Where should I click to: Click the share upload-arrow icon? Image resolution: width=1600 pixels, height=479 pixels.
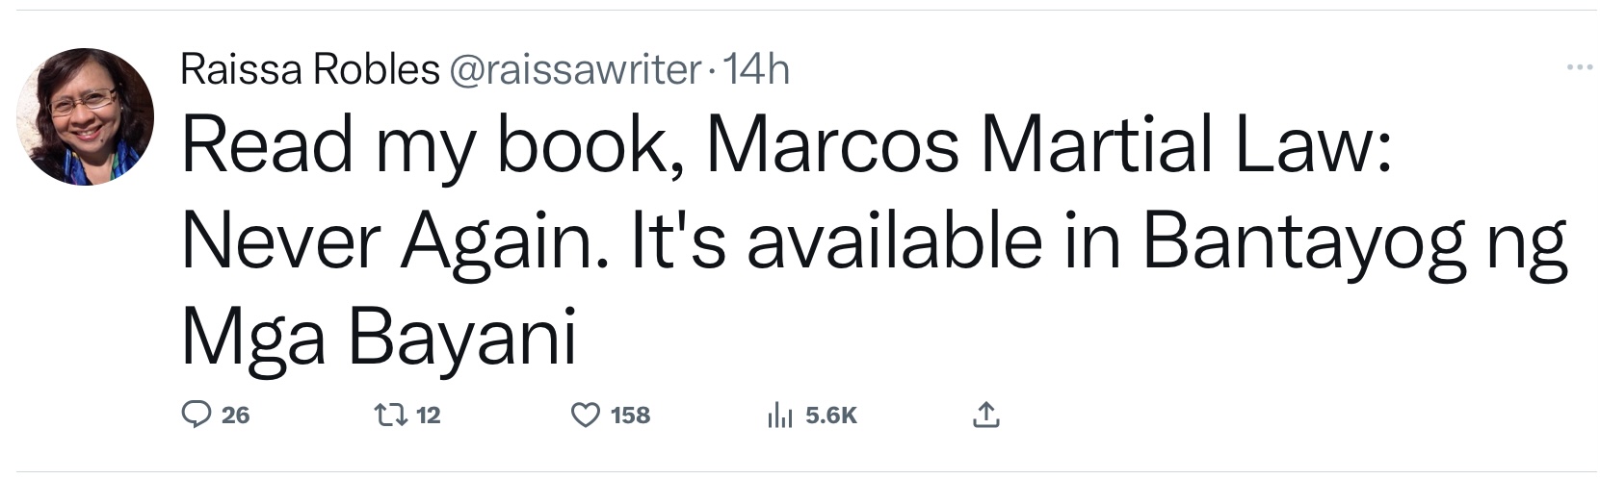985,415
